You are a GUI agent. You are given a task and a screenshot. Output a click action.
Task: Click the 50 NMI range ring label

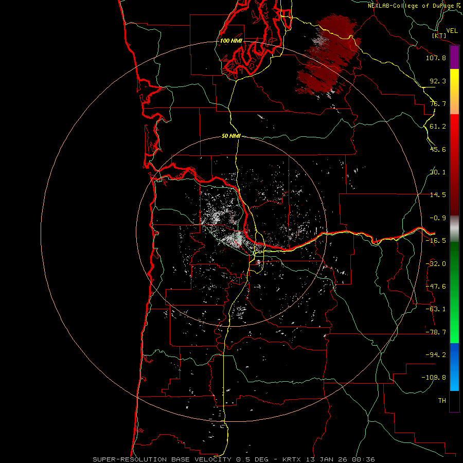click(x=231, y=136)
